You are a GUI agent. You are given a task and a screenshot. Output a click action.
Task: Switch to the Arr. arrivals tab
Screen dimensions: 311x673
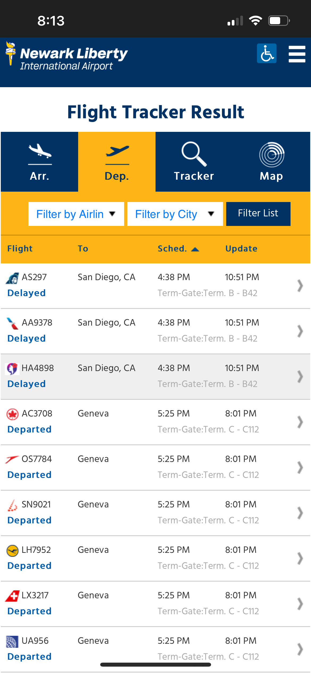click(x=40, y=162)
